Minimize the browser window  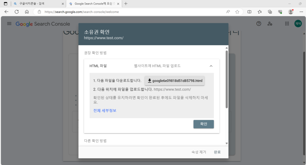click(x=290, y=4)
